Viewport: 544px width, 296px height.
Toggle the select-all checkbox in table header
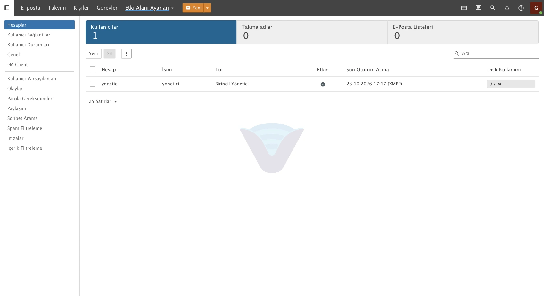(x=93, y=69)
